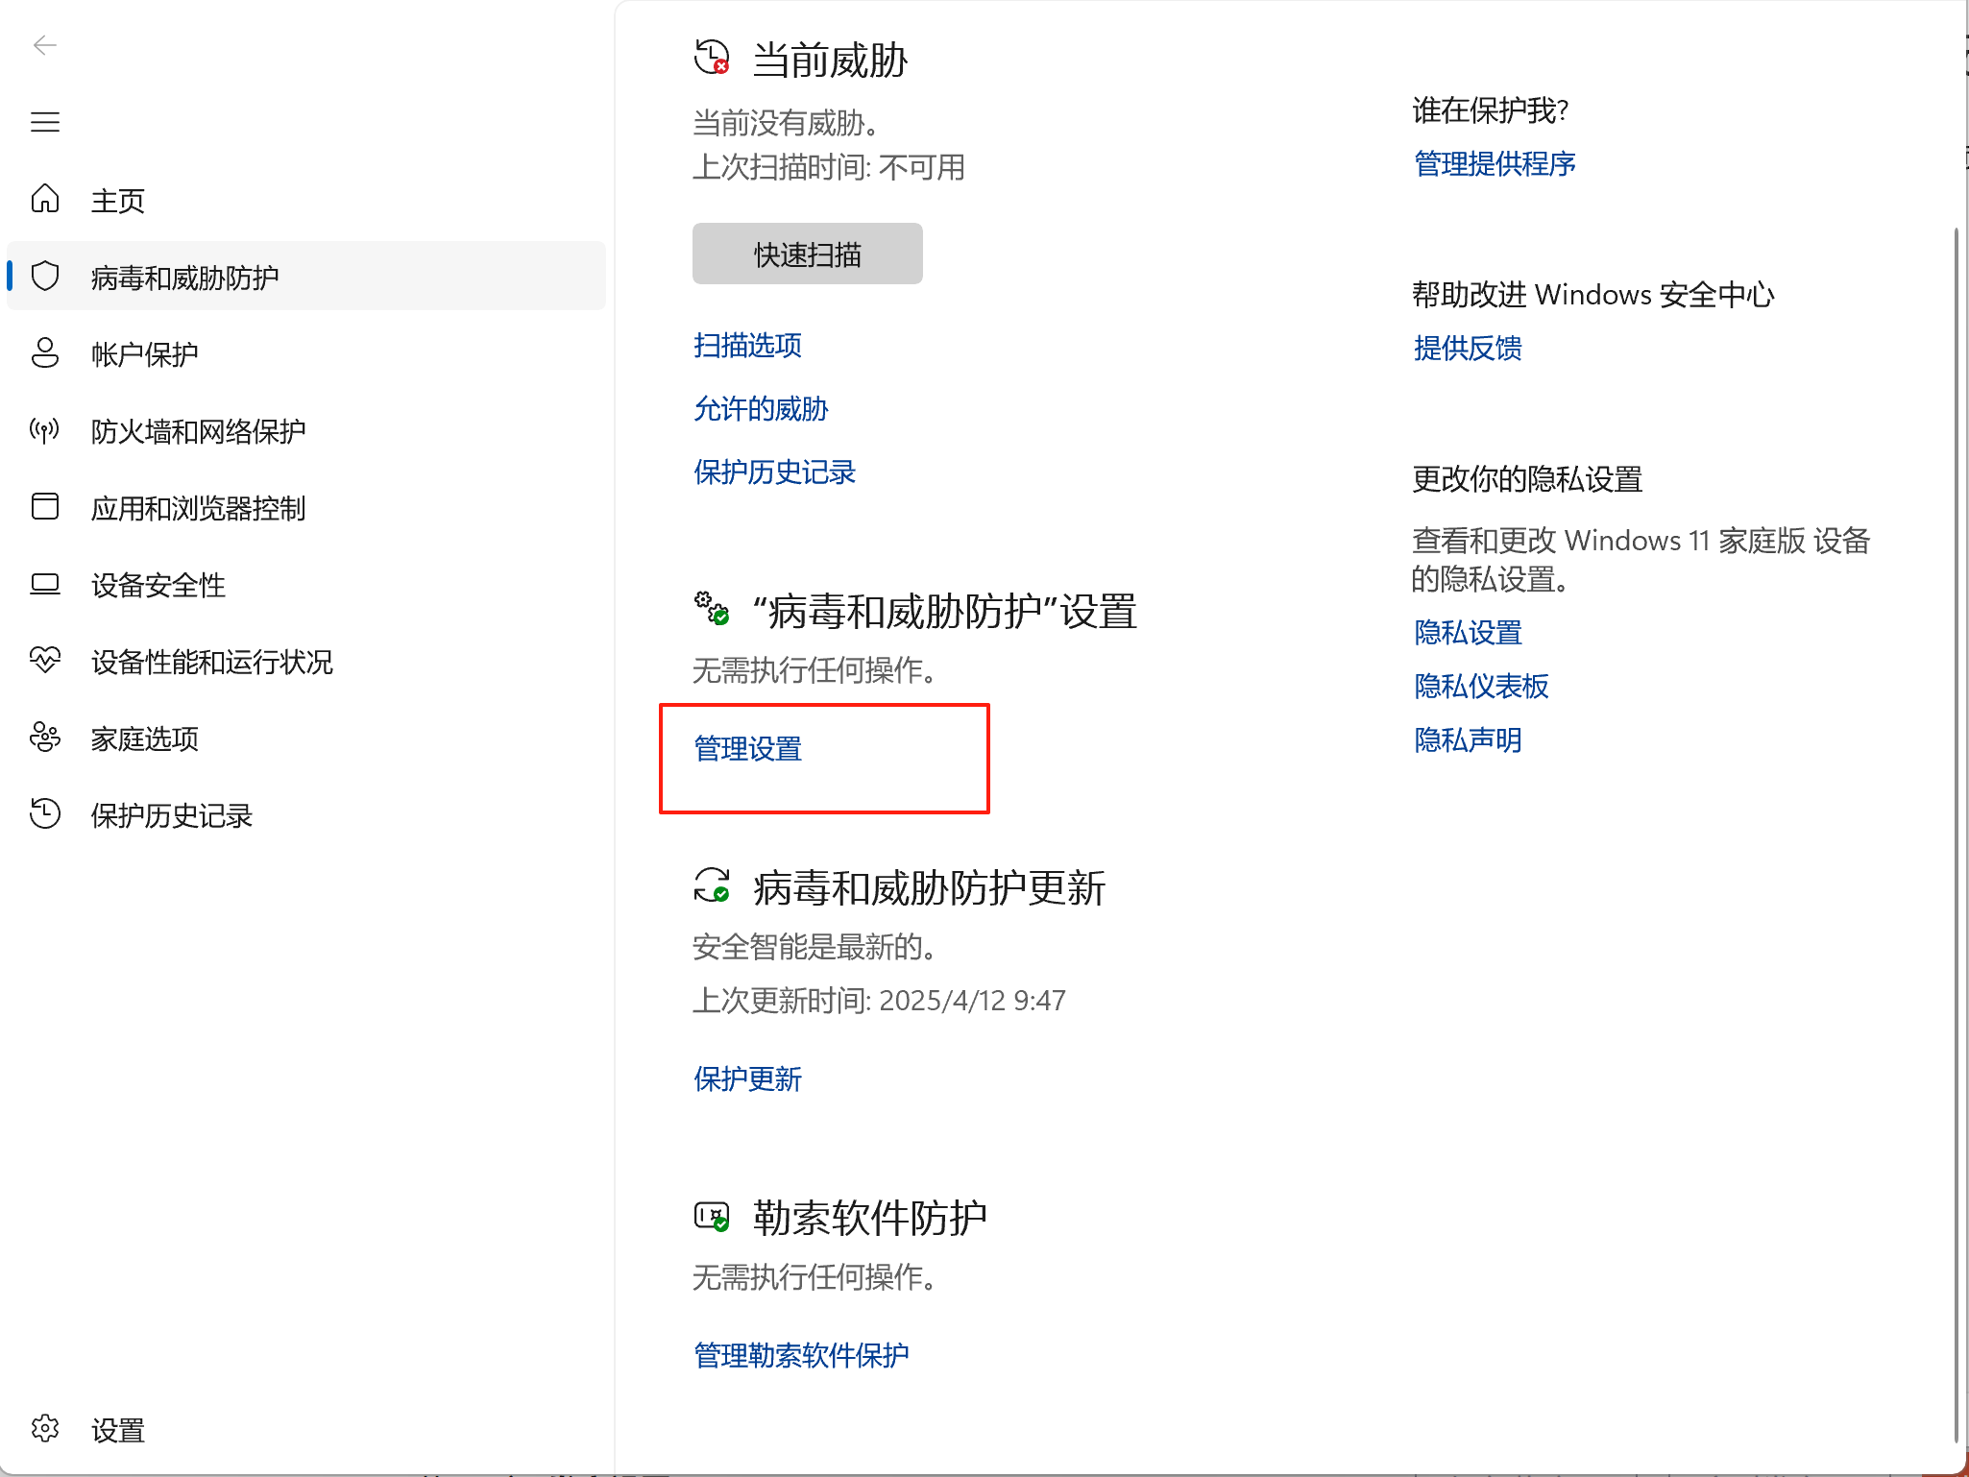1969x1477 pixels.
Task: Open 管理勒索软件保护 link
Action: click(x=802, y=1355)
